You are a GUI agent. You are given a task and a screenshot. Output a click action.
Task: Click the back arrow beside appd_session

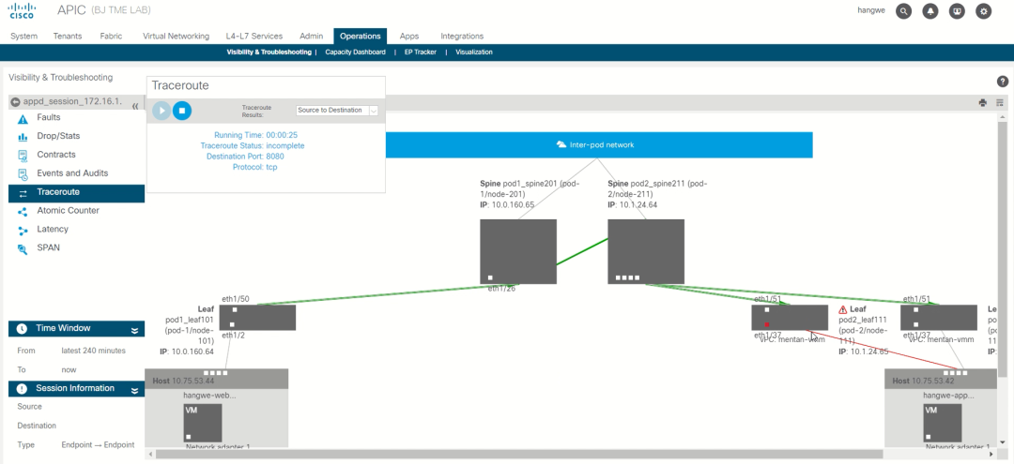(x=16, y=101)
